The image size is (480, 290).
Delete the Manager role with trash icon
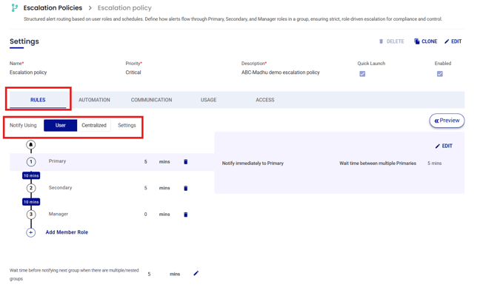coord(185,215)
